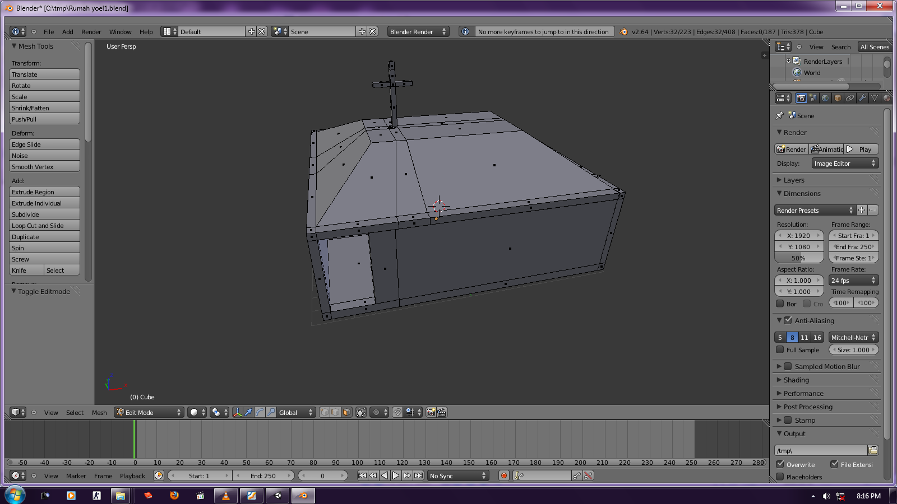Open the Modifiers wrench tab in Properties

[862, 98]
